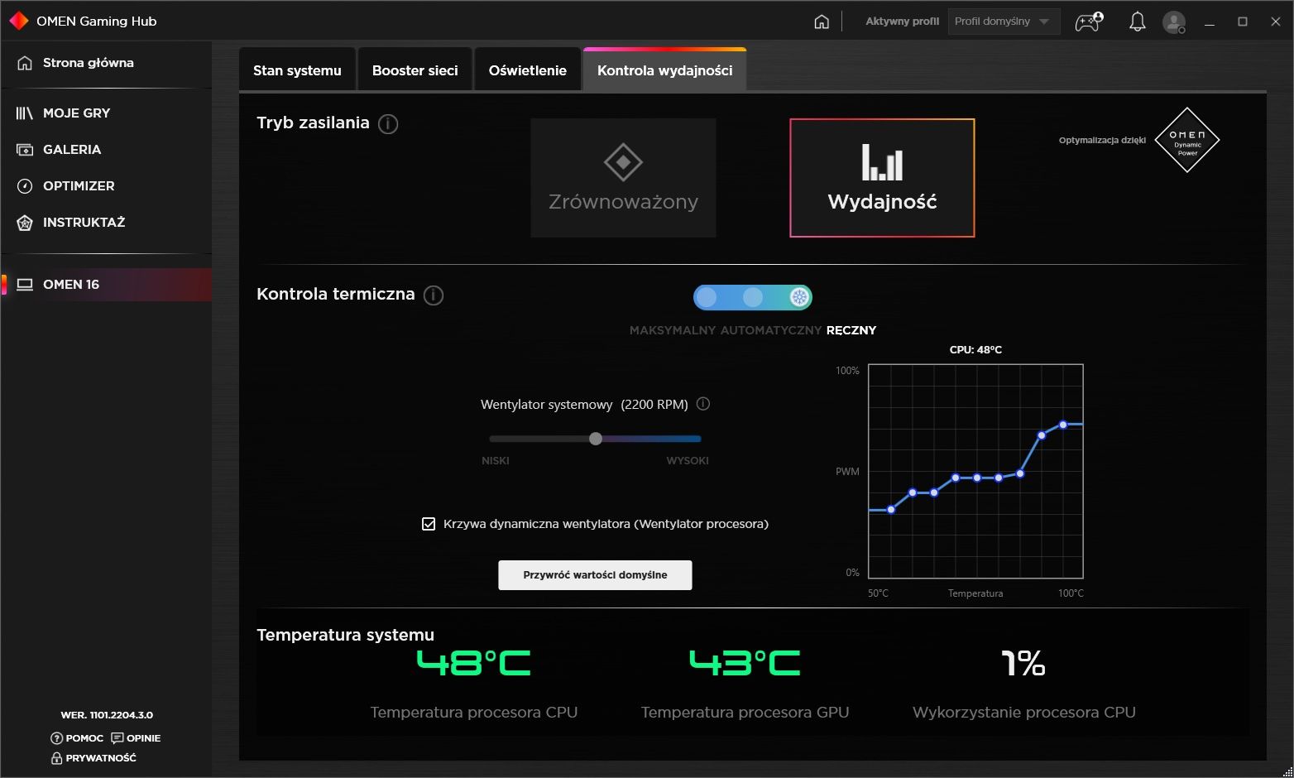Choose Zrównoważony power mode
Viewport: 1294px width, 778px height.
pyautogui.click(x=623, y=178)
